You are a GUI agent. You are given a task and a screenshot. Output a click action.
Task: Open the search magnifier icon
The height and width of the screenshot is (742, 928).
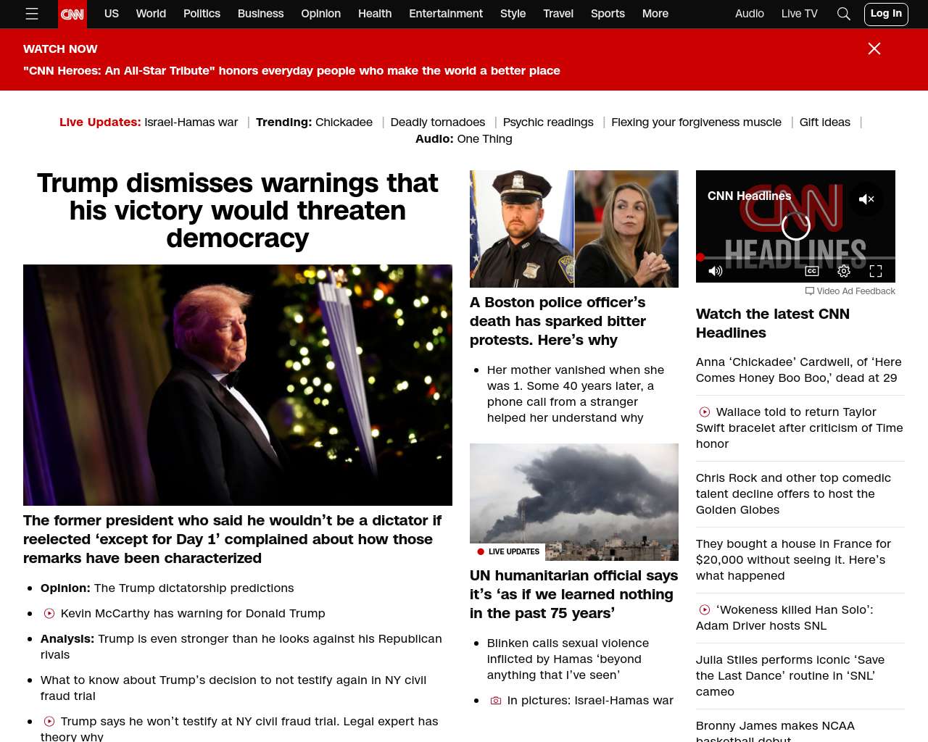[x=843, y=14]
